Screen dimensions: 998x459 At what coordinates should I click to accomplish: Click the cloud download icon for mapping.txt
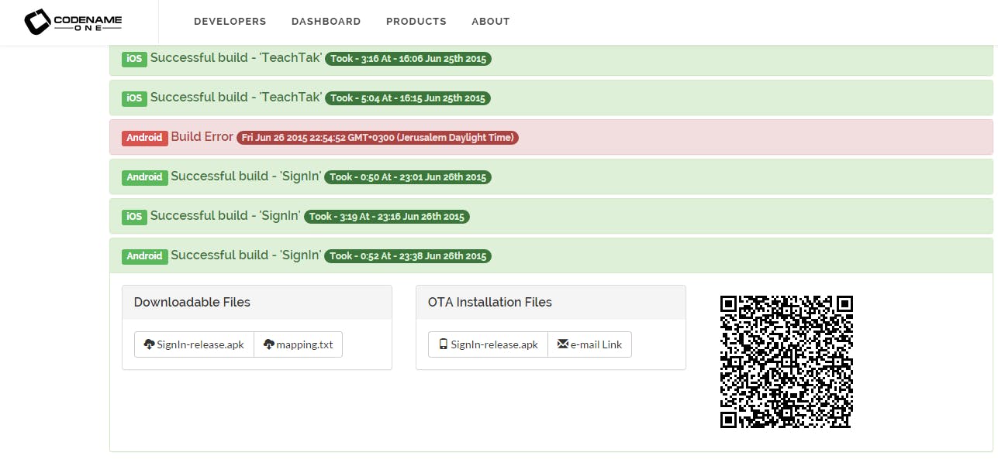pyautogui.click(x=269, y=344)
